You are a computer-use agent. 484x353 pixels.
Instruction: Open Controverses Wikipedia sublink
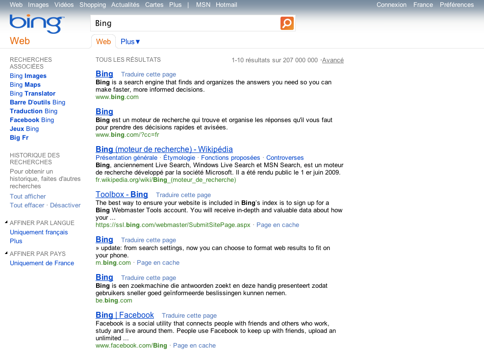tap(285, 158)
